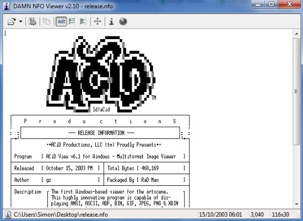
Task: Click the scrollbar up arrow
Action: pos(296,34)
